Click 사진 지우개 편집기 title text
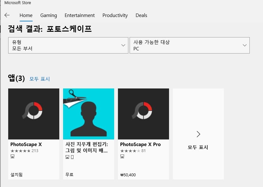The image size is (263, 187). [86, 147]
